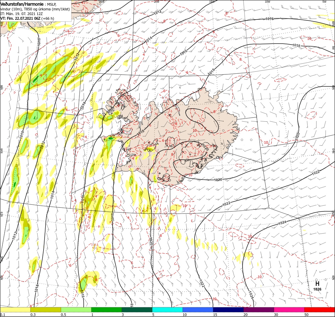Select the dark green 3–5 mm legend swatch
Screen dimensions: 335x317
pos(137,310)
